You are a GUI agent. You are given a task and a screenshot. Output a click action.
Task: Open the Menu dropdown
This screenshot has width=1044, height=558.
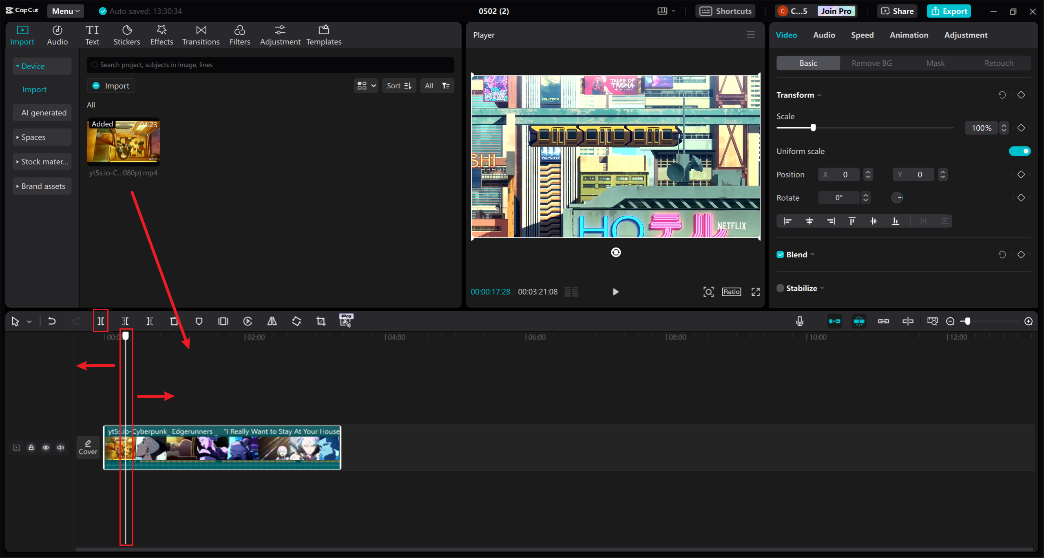(x=65, y=11)
